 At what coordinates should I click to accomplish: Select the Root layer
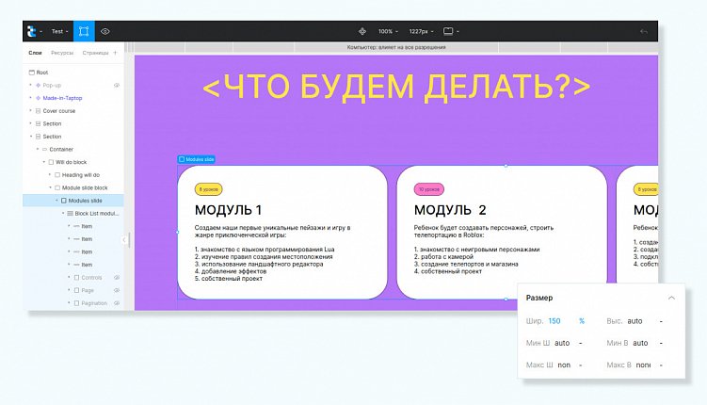coord(42,73)
